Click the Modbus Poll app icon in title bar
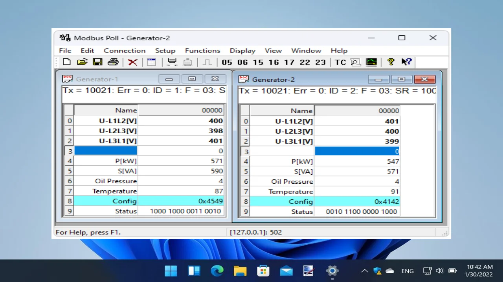The image size is (503, 282). point(65,38)
